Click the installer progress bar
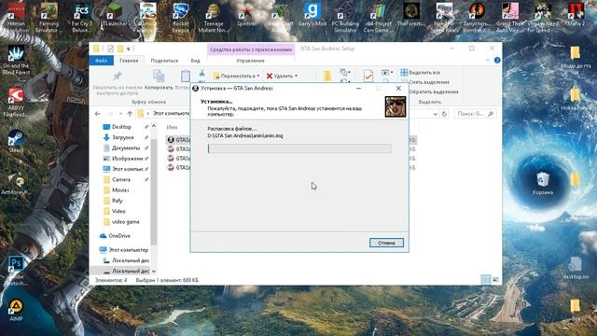597x336 pixels. click(299, 148)
